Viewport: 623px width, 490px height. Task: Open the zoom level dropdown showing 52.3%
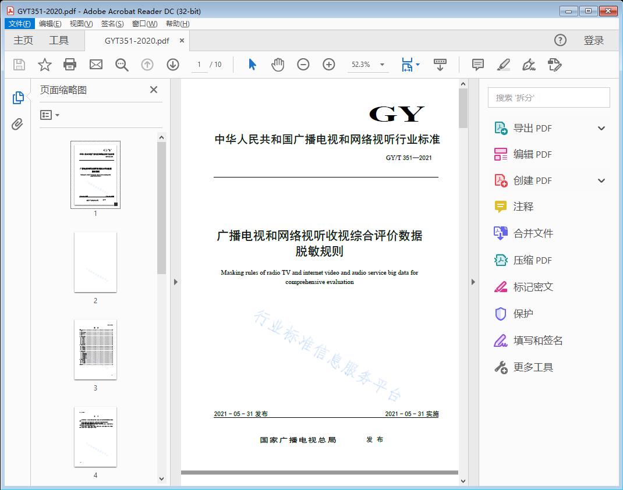point(367,65)
